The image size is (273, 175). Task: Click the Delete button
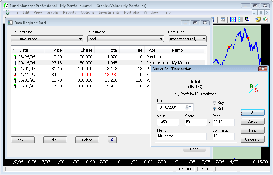tap(87, 140)
